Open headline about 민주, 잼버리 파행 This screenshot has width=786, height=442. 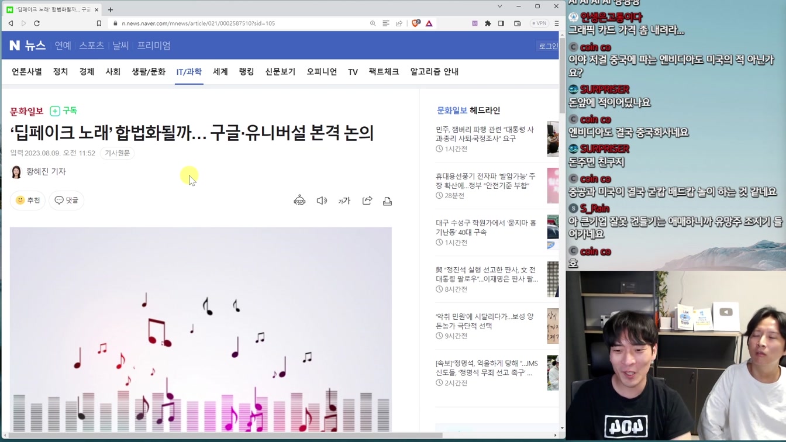click(x=485, y=134)
